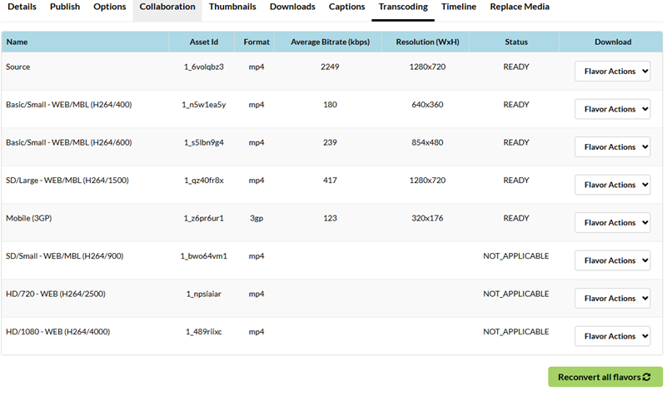The width and height of the screenshot is (667, 396).
Task: Open the Options tab
Action: coord(109,7)
